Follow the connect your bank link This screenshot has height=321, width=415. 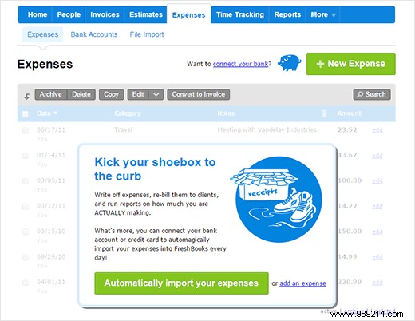[x=240, y=64]
